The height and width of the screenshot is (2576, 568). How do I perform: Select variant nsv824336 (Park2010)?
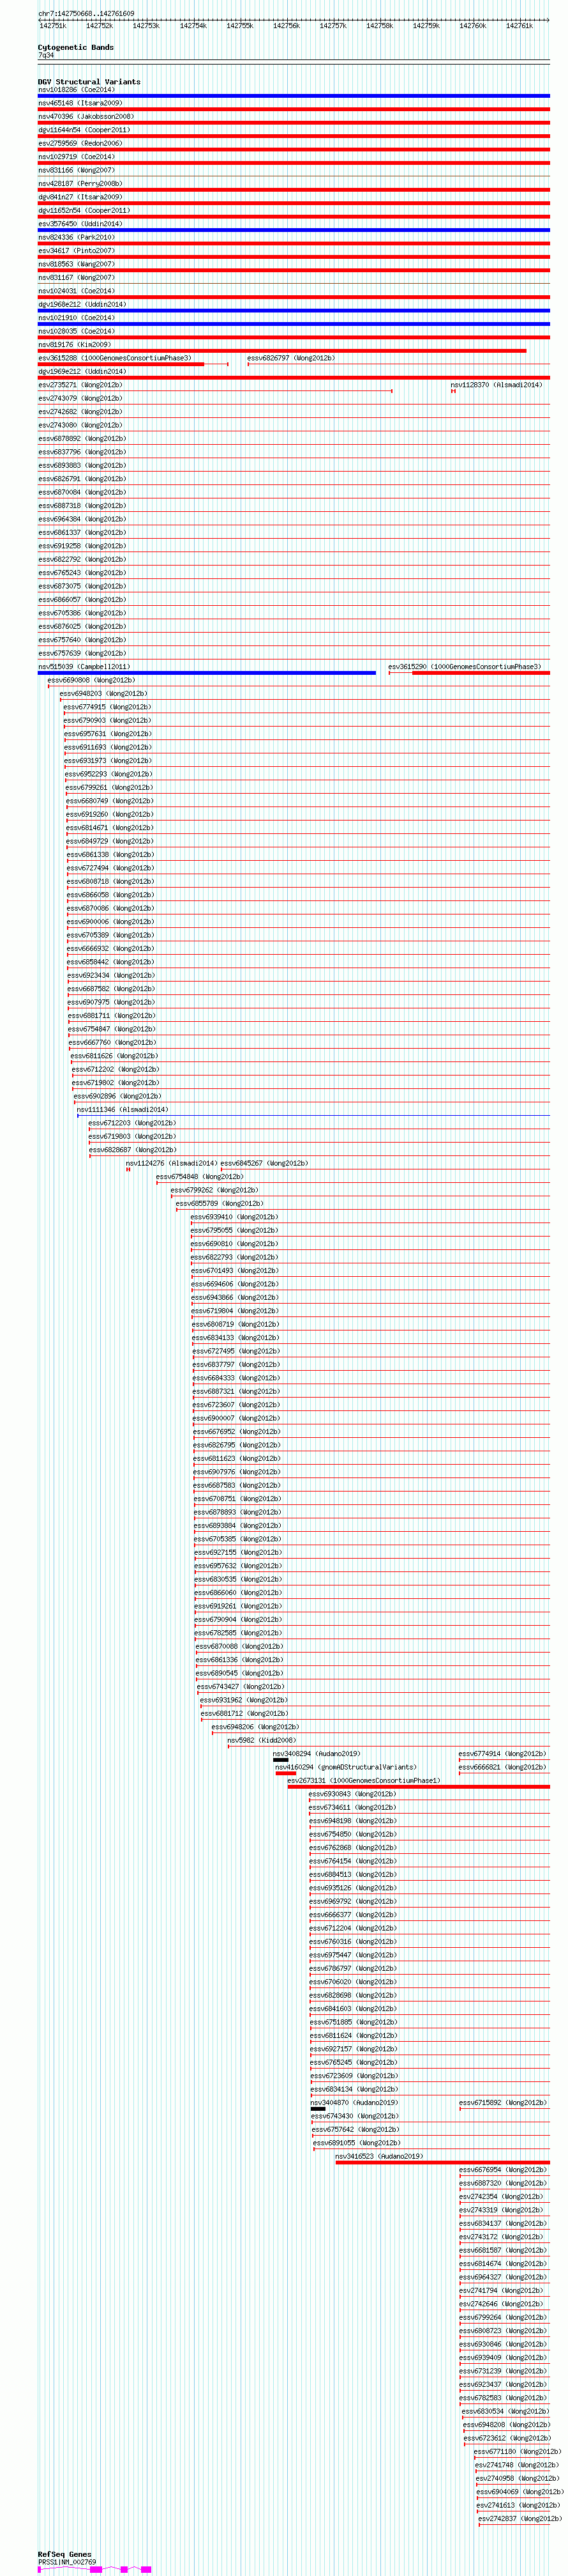pyautogui.click(x=76, y=238)
